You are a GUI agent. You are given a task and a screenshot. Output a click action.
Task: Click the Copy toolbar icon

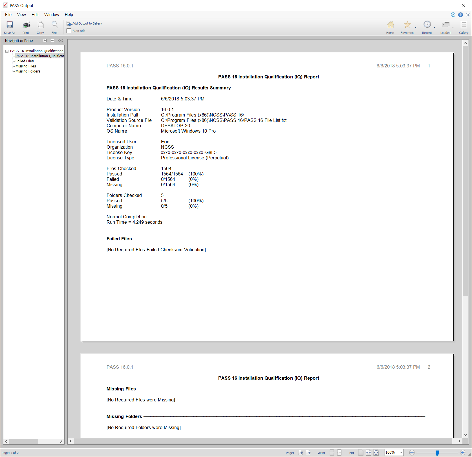point(40,27)
